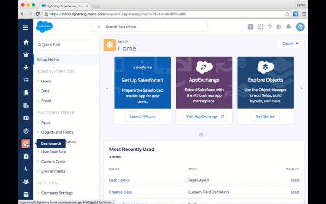This screenshot has height=204, width=326.
Task: Open a new browser tab
Action: [96, 7]
